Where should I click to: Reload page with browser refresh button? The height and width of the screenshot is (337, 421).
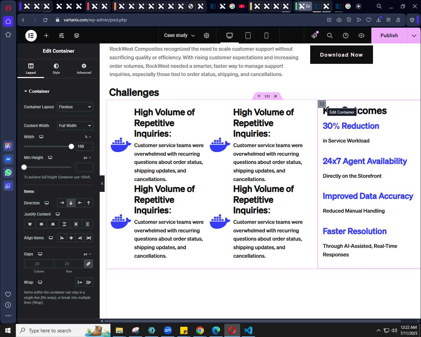(x=45, y=20)
